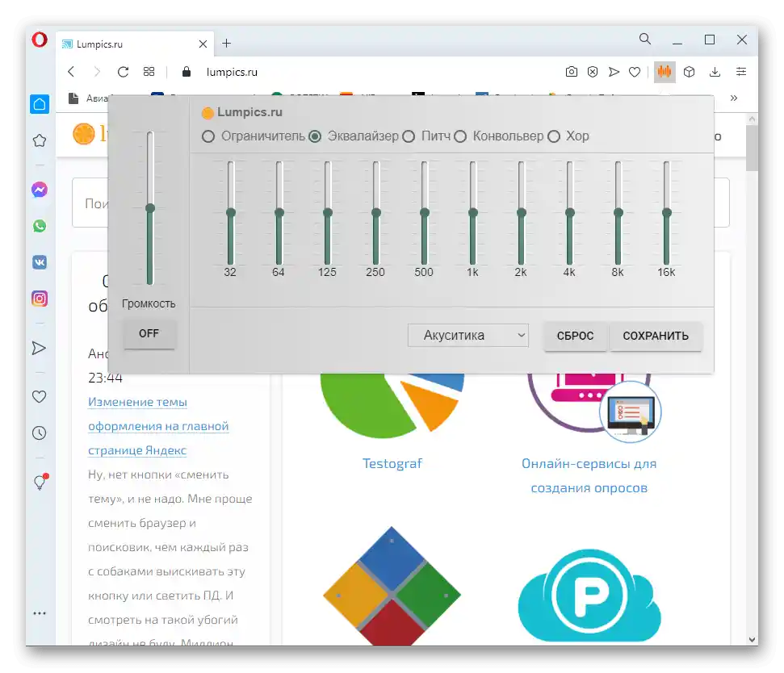
Task: Open WhatsApp in sidebar
Action: pyautogui.click(x=40, y=226)
